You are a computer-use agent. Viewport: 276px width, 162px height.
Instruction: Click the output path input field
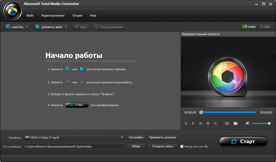[74, 147]
